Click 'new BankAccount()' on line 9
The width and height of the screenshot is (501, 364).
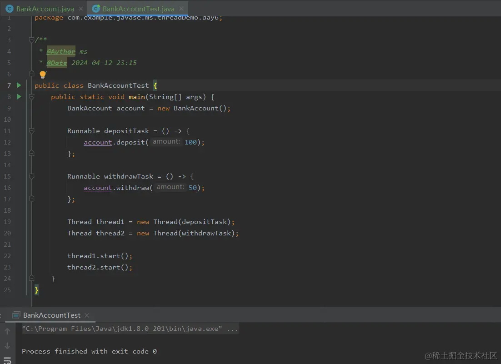point(192,108)
